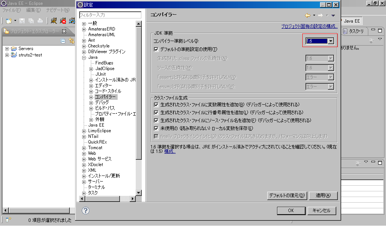Open プロジェクト固有の設定の構成 link
The image size is (386, 226).
coord(309,26)
